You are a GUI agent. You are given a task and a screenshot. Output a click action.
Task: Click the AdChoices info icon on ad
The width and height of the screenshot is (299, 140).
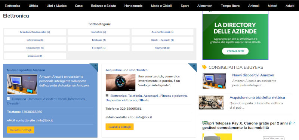click(x=291, y=123)
